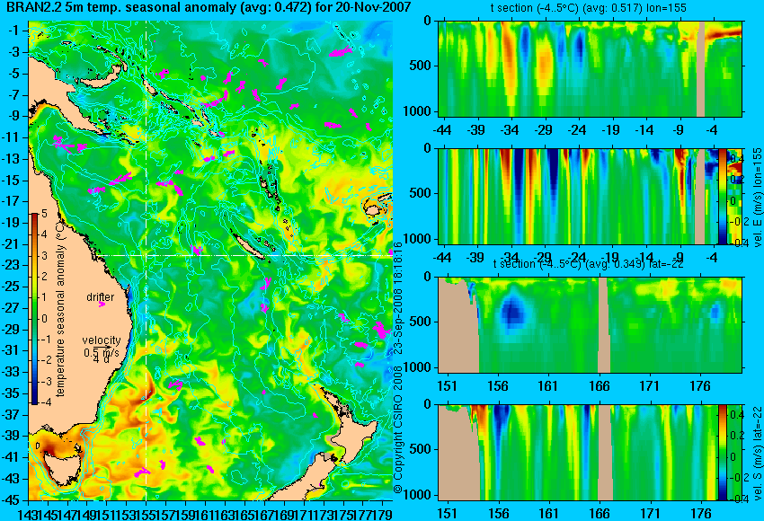This screenshot has height=521, width=764.
Task: Click the velocity 0.5 m/s scale arrow
Action: [102, 346]
